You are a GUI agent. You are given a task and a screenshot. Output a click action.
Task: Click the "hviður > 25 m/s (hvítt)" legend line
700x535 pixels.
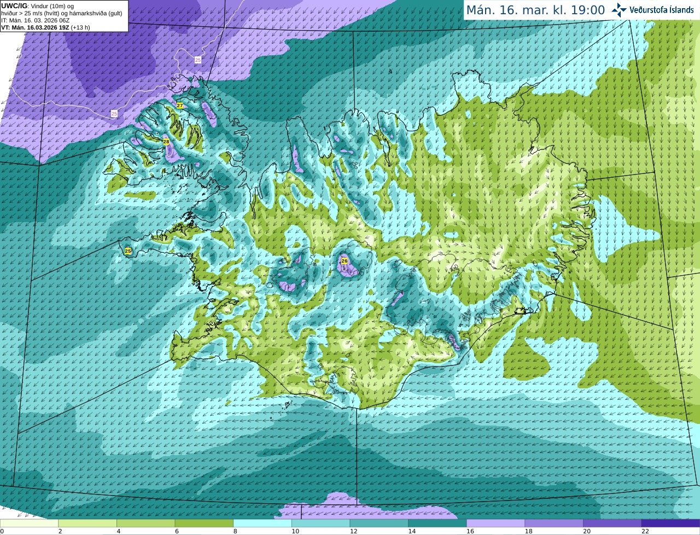click(x=62, y=13)
